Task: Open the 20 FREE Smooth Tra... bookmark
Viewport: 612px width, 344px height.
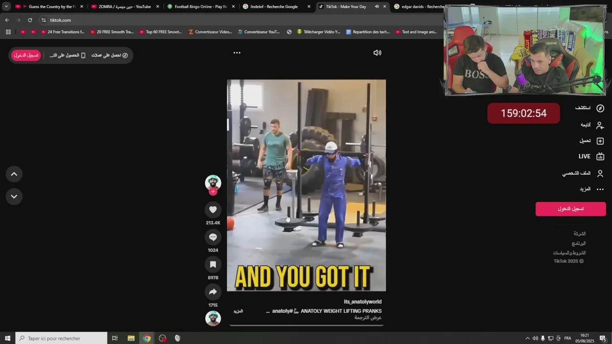Action: pos(111,32)
